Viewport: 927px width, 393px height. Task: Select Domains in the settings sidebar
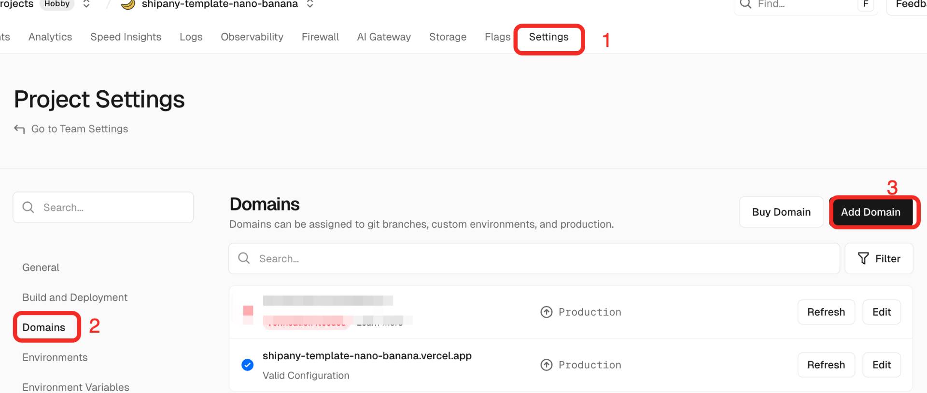(44, 327)
